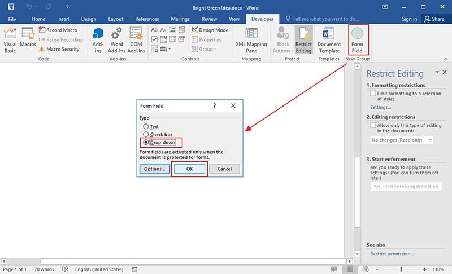The height and width of the screenshot is (274, 452).
Task: Click Design Mode in Controls group
Action: (x=210, y=30)
